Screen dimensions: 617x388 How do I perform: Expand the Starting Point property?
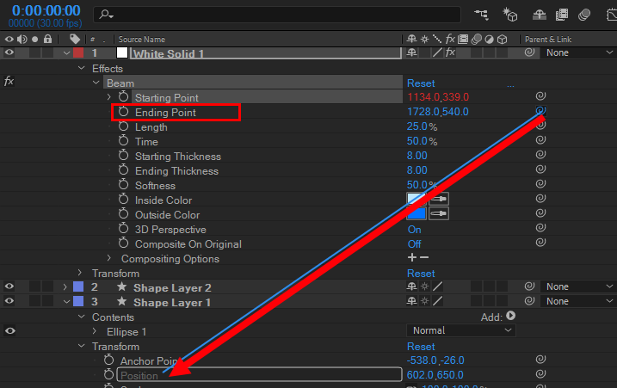pos(109,97)
